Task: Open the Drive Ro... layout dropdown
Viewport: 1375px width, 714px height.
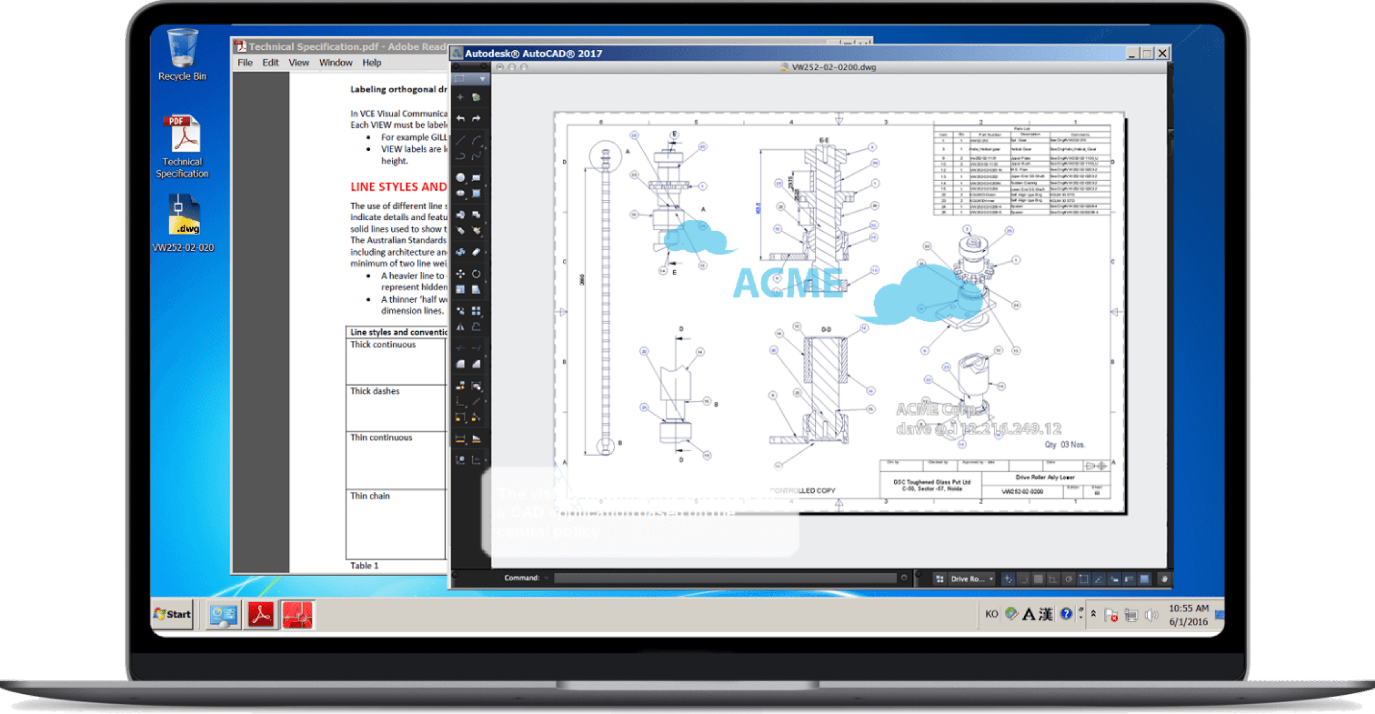Action: pos(972,579)
